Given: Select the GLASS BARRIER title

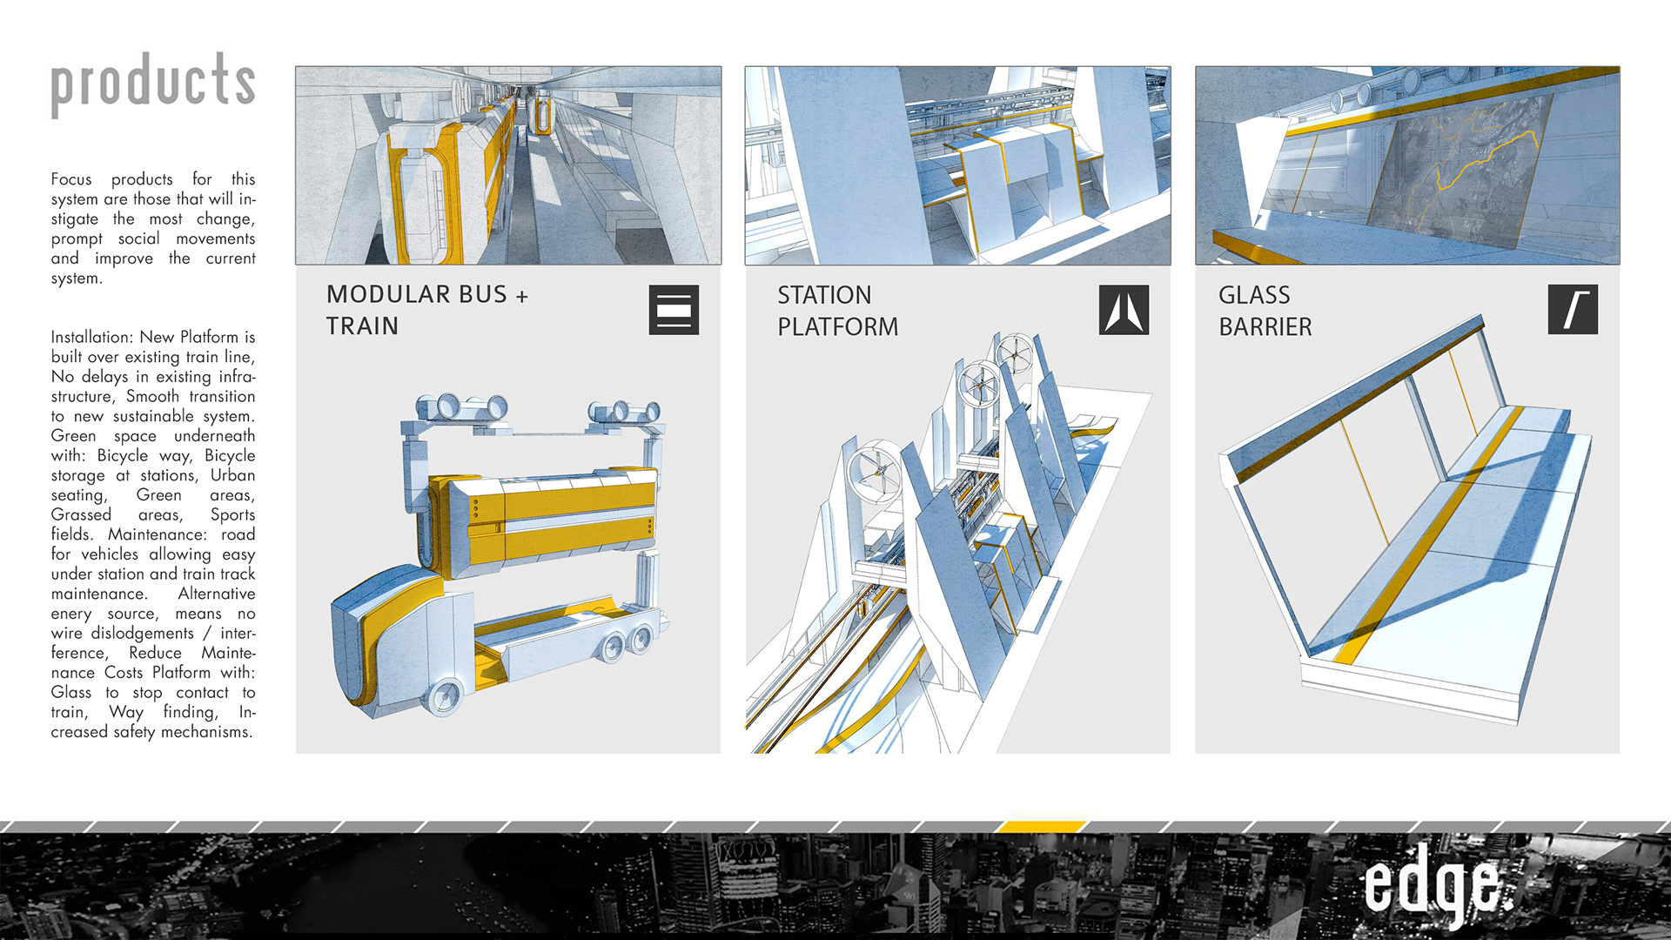Looking at the screenshot, I should point(1265,311).
